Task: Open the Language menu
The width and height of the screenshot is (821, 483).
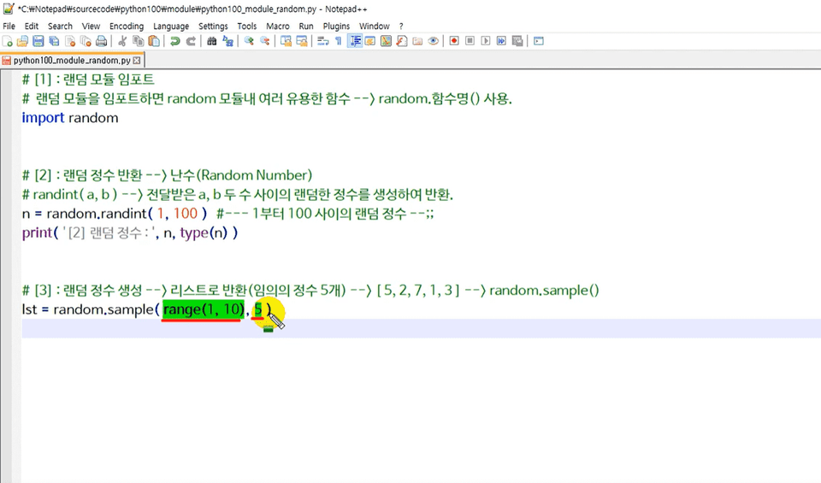Action: tap(171, 27)
